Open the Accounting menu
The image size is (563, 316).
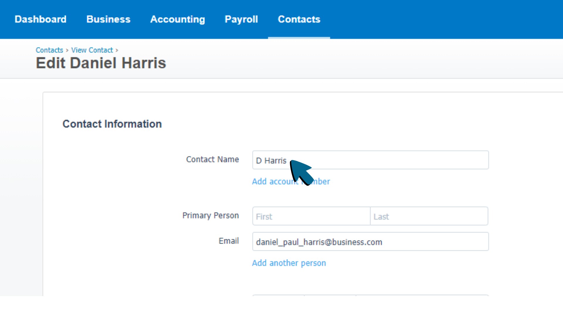177,19
